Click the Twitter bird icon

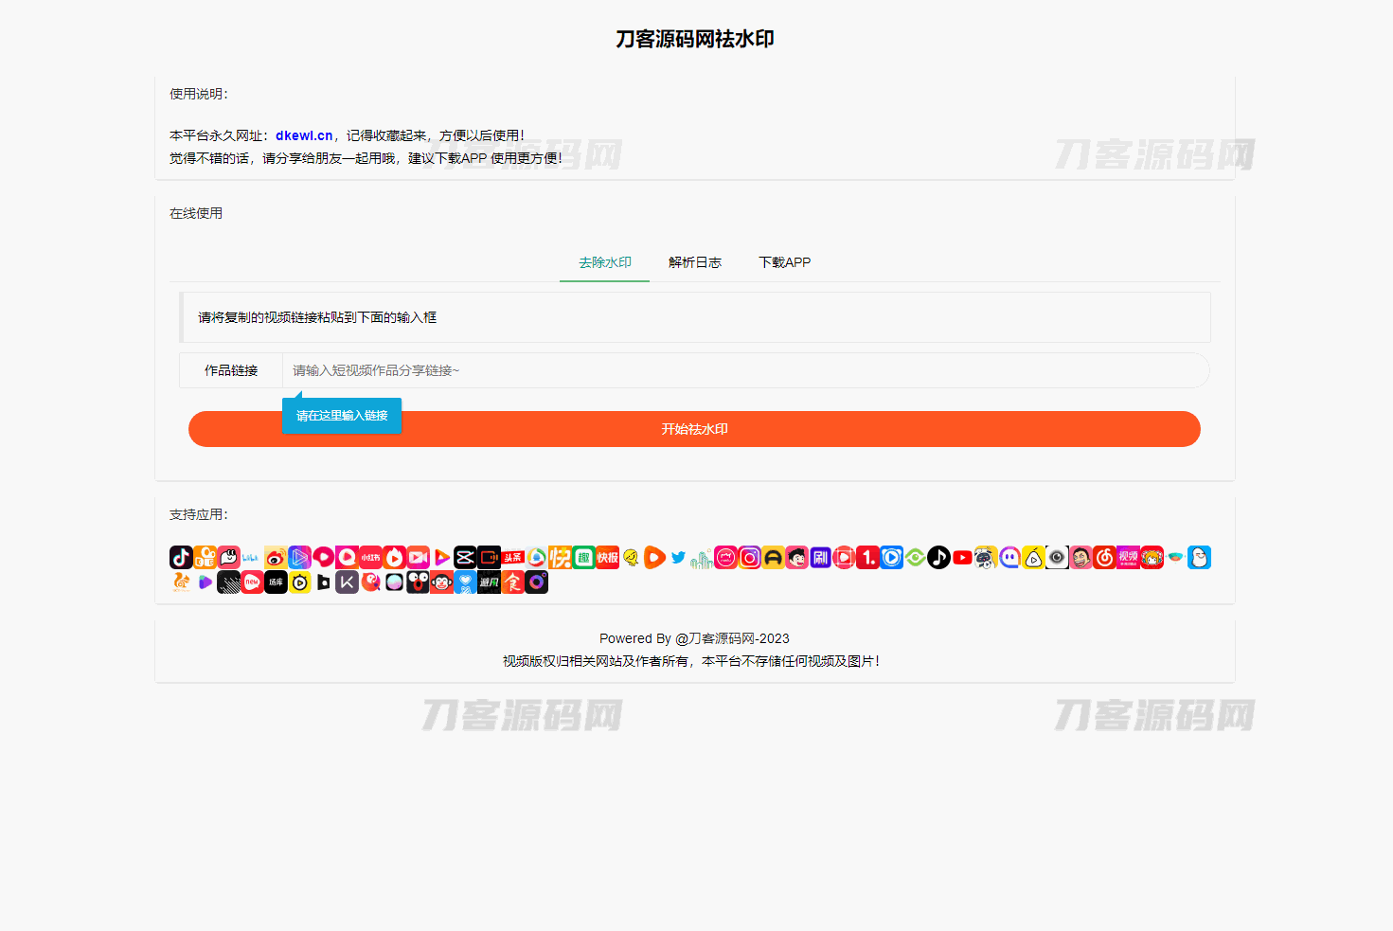[678, 558]
